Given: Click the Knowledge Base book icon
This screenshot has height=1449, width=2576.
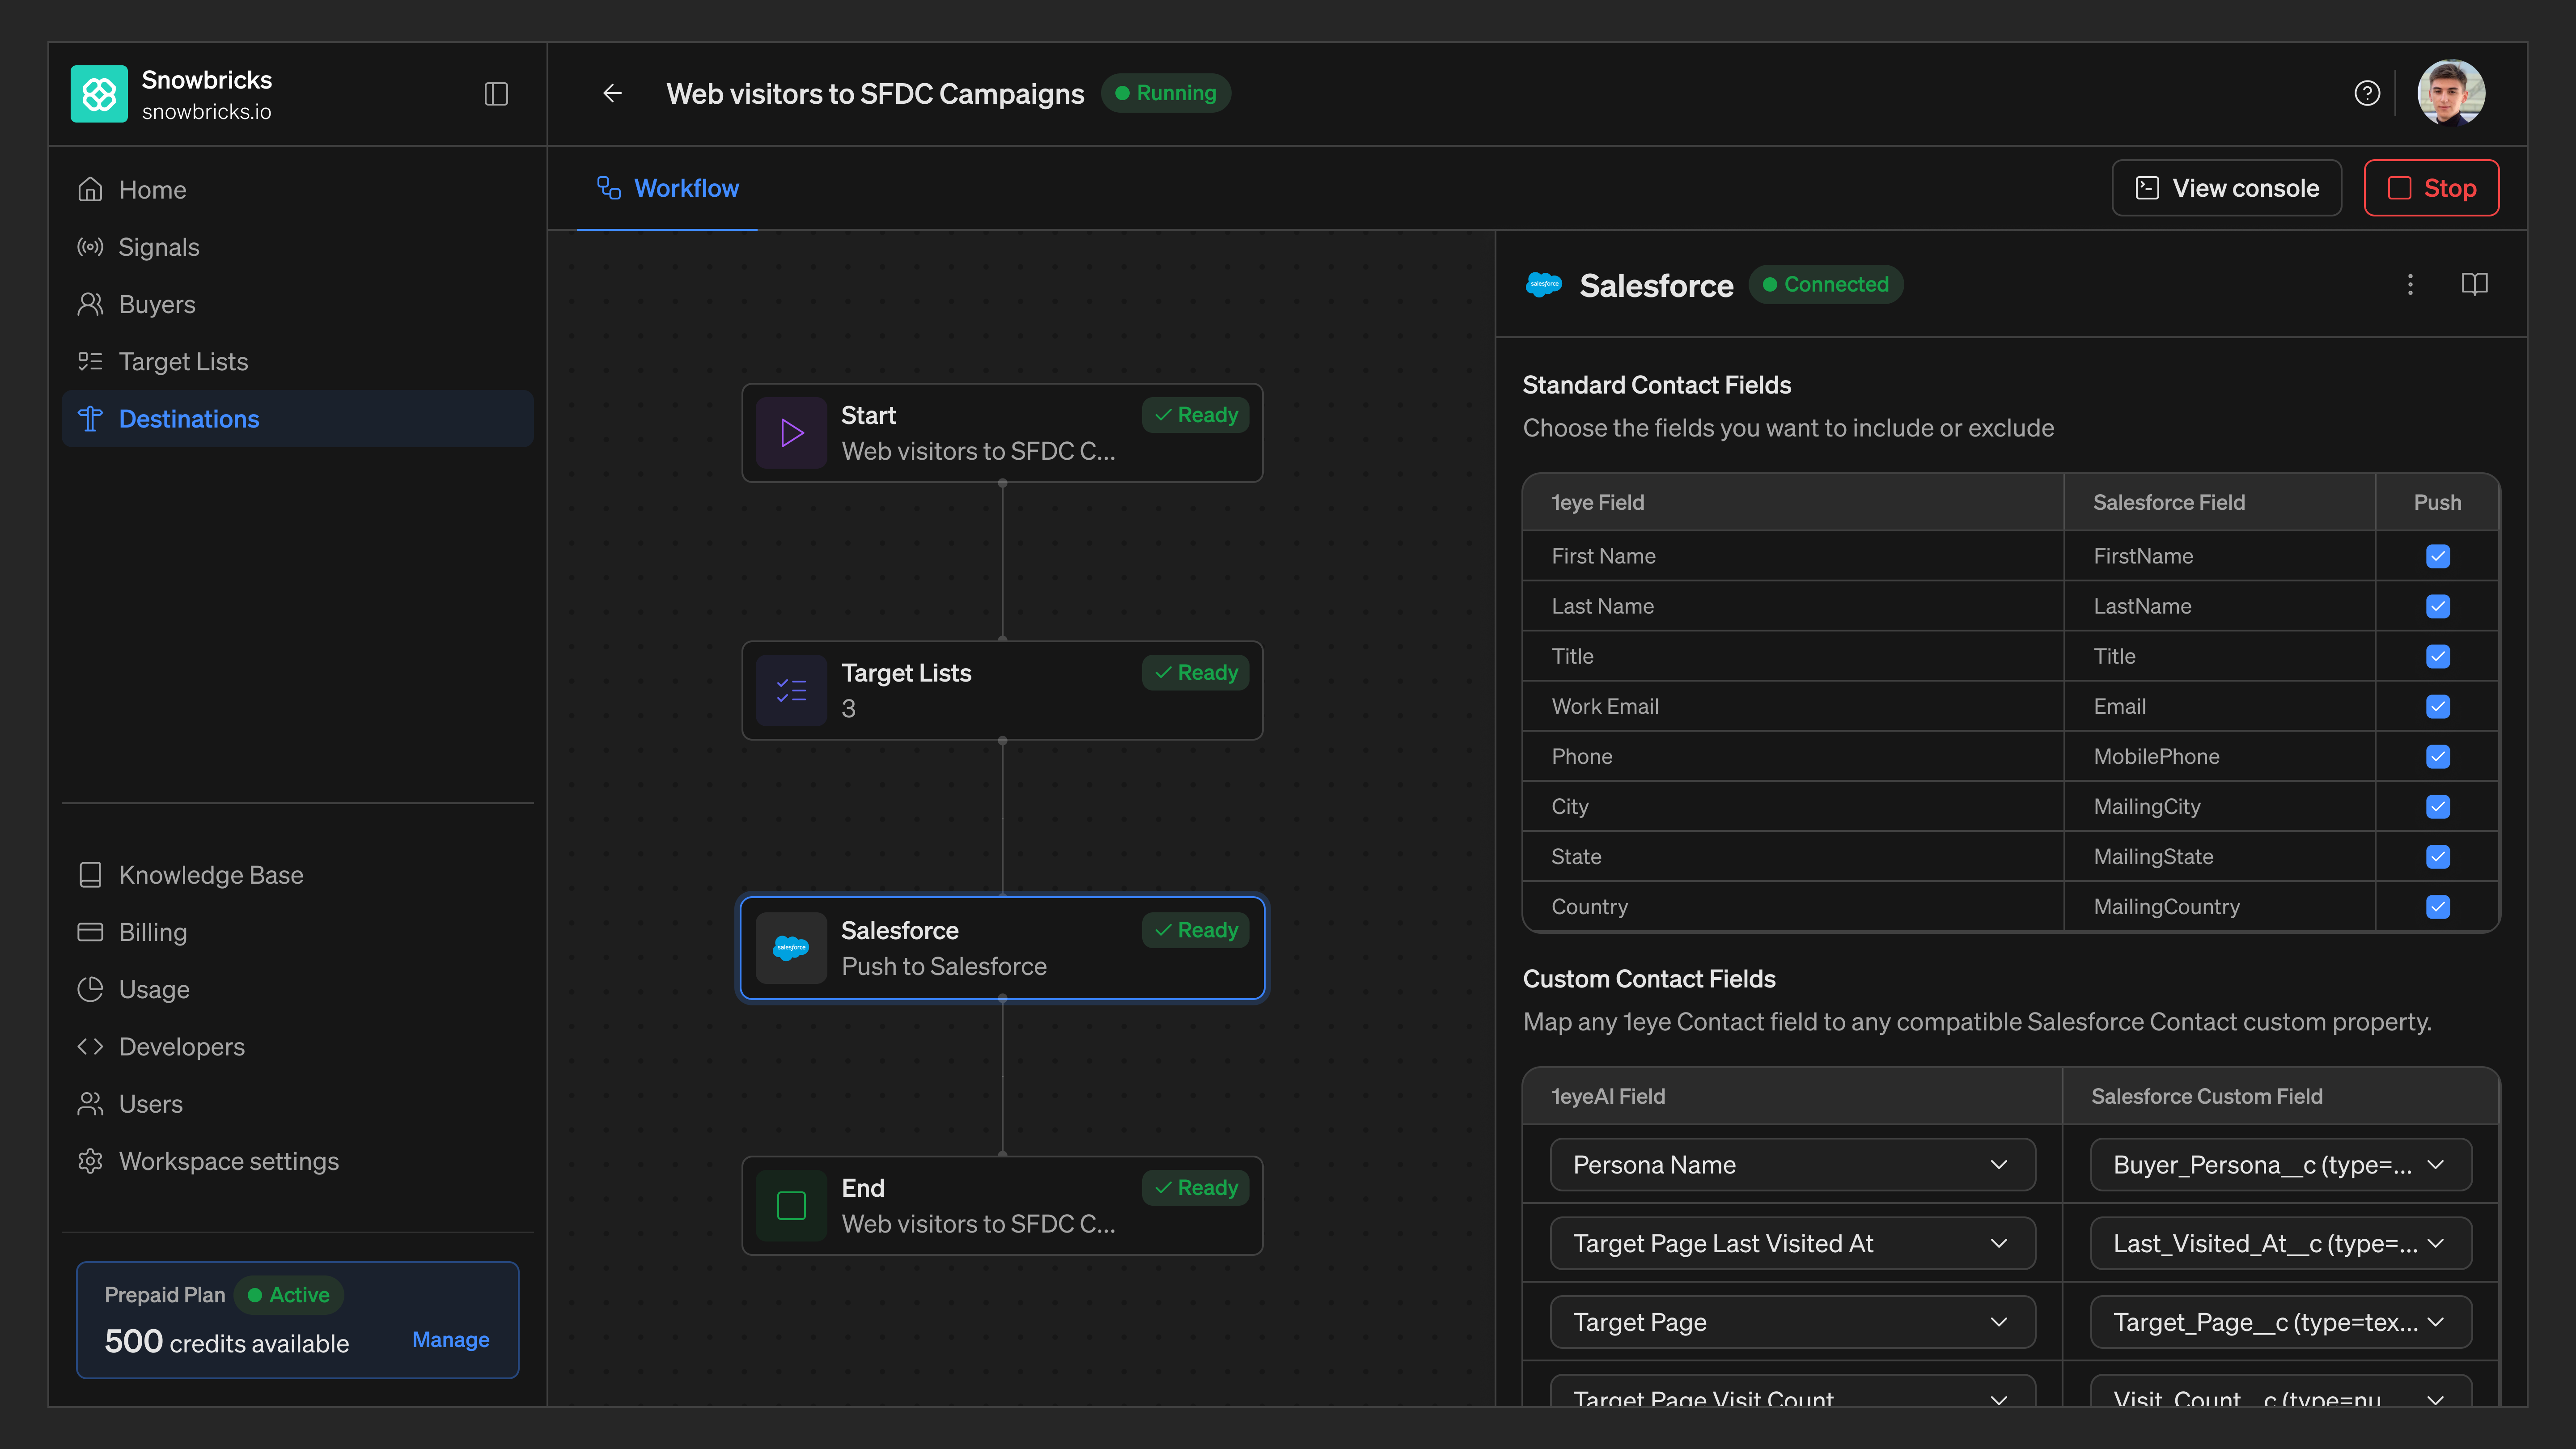Looking at the screenshot, I should (90, 875).
